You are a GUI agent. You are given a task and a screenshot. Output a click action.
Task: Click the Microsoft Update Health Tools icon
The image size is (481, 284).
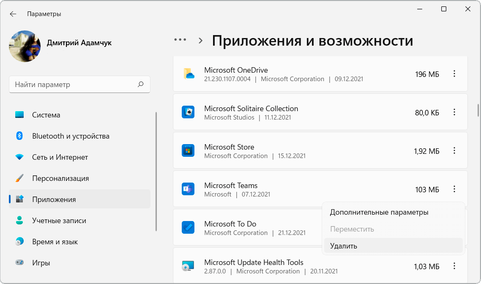(x=188, y=266)
